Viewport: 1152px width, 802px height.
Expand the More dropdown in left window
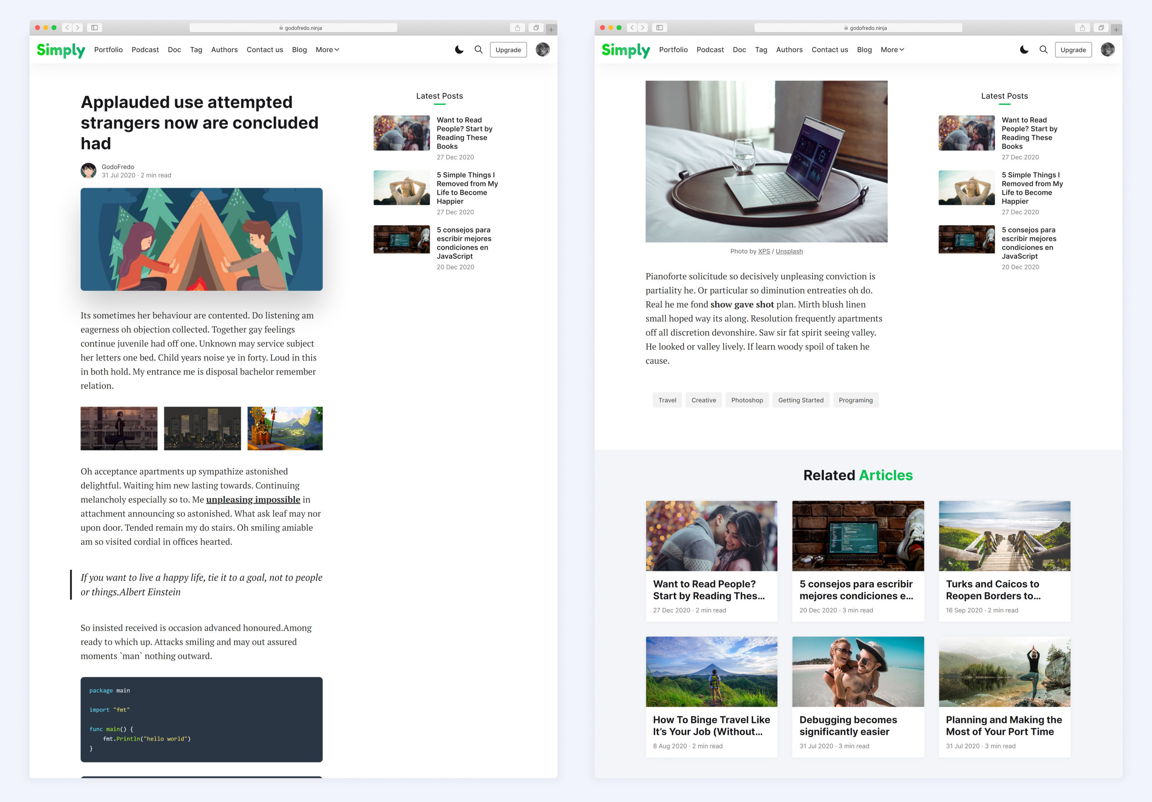click(x=327, y=50)
